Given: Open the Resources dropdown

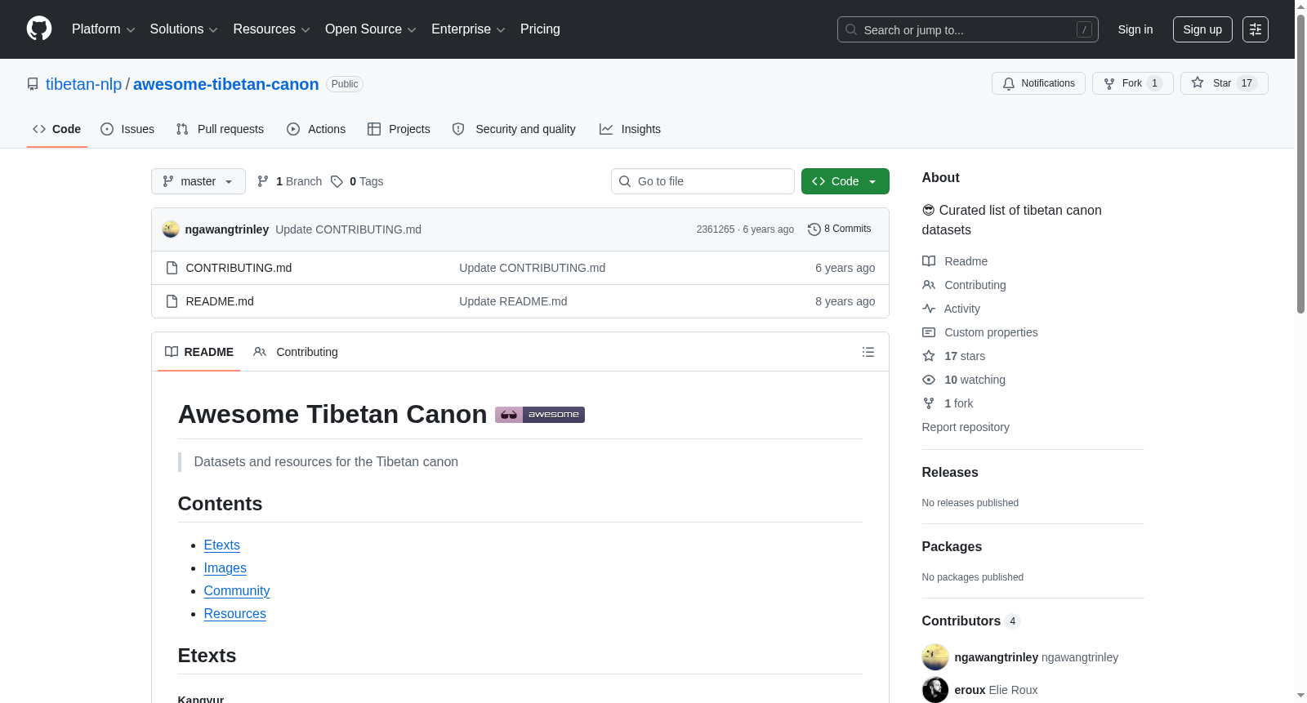Looking at the screenshot, I should tap(271, 29).
